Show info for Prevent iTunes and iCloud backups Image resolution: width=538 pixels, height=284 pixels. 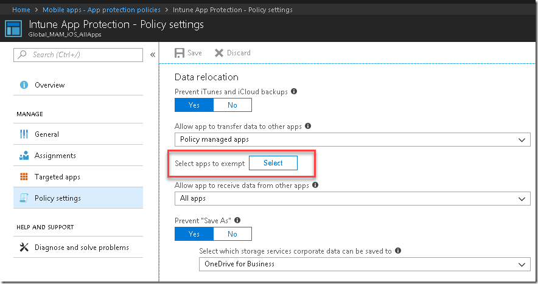[x=294, y=91]
